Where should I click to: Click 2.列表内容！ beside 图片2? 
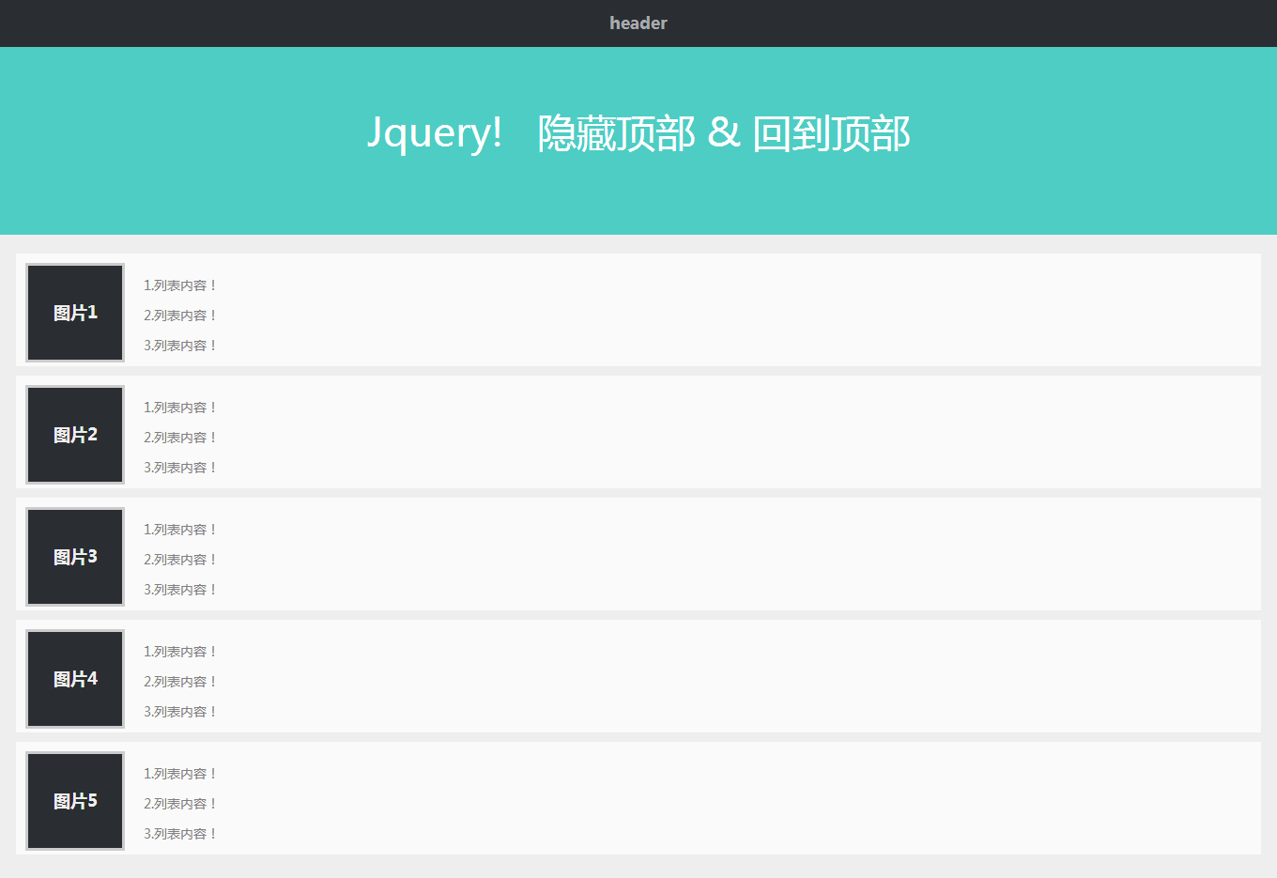pyautogui.click(x=180, y=438)
